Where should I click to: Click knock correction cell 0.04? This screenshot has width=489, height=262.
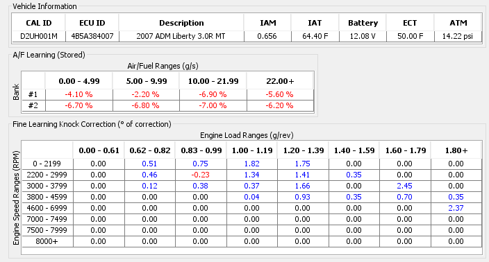coord(251,197)
